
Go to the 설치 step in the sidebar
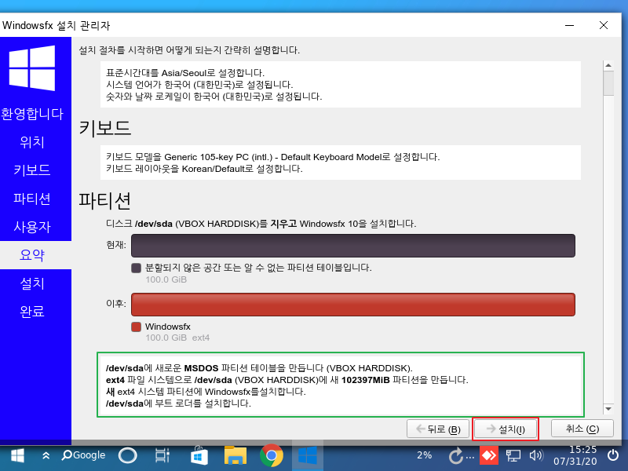point(32,283)
